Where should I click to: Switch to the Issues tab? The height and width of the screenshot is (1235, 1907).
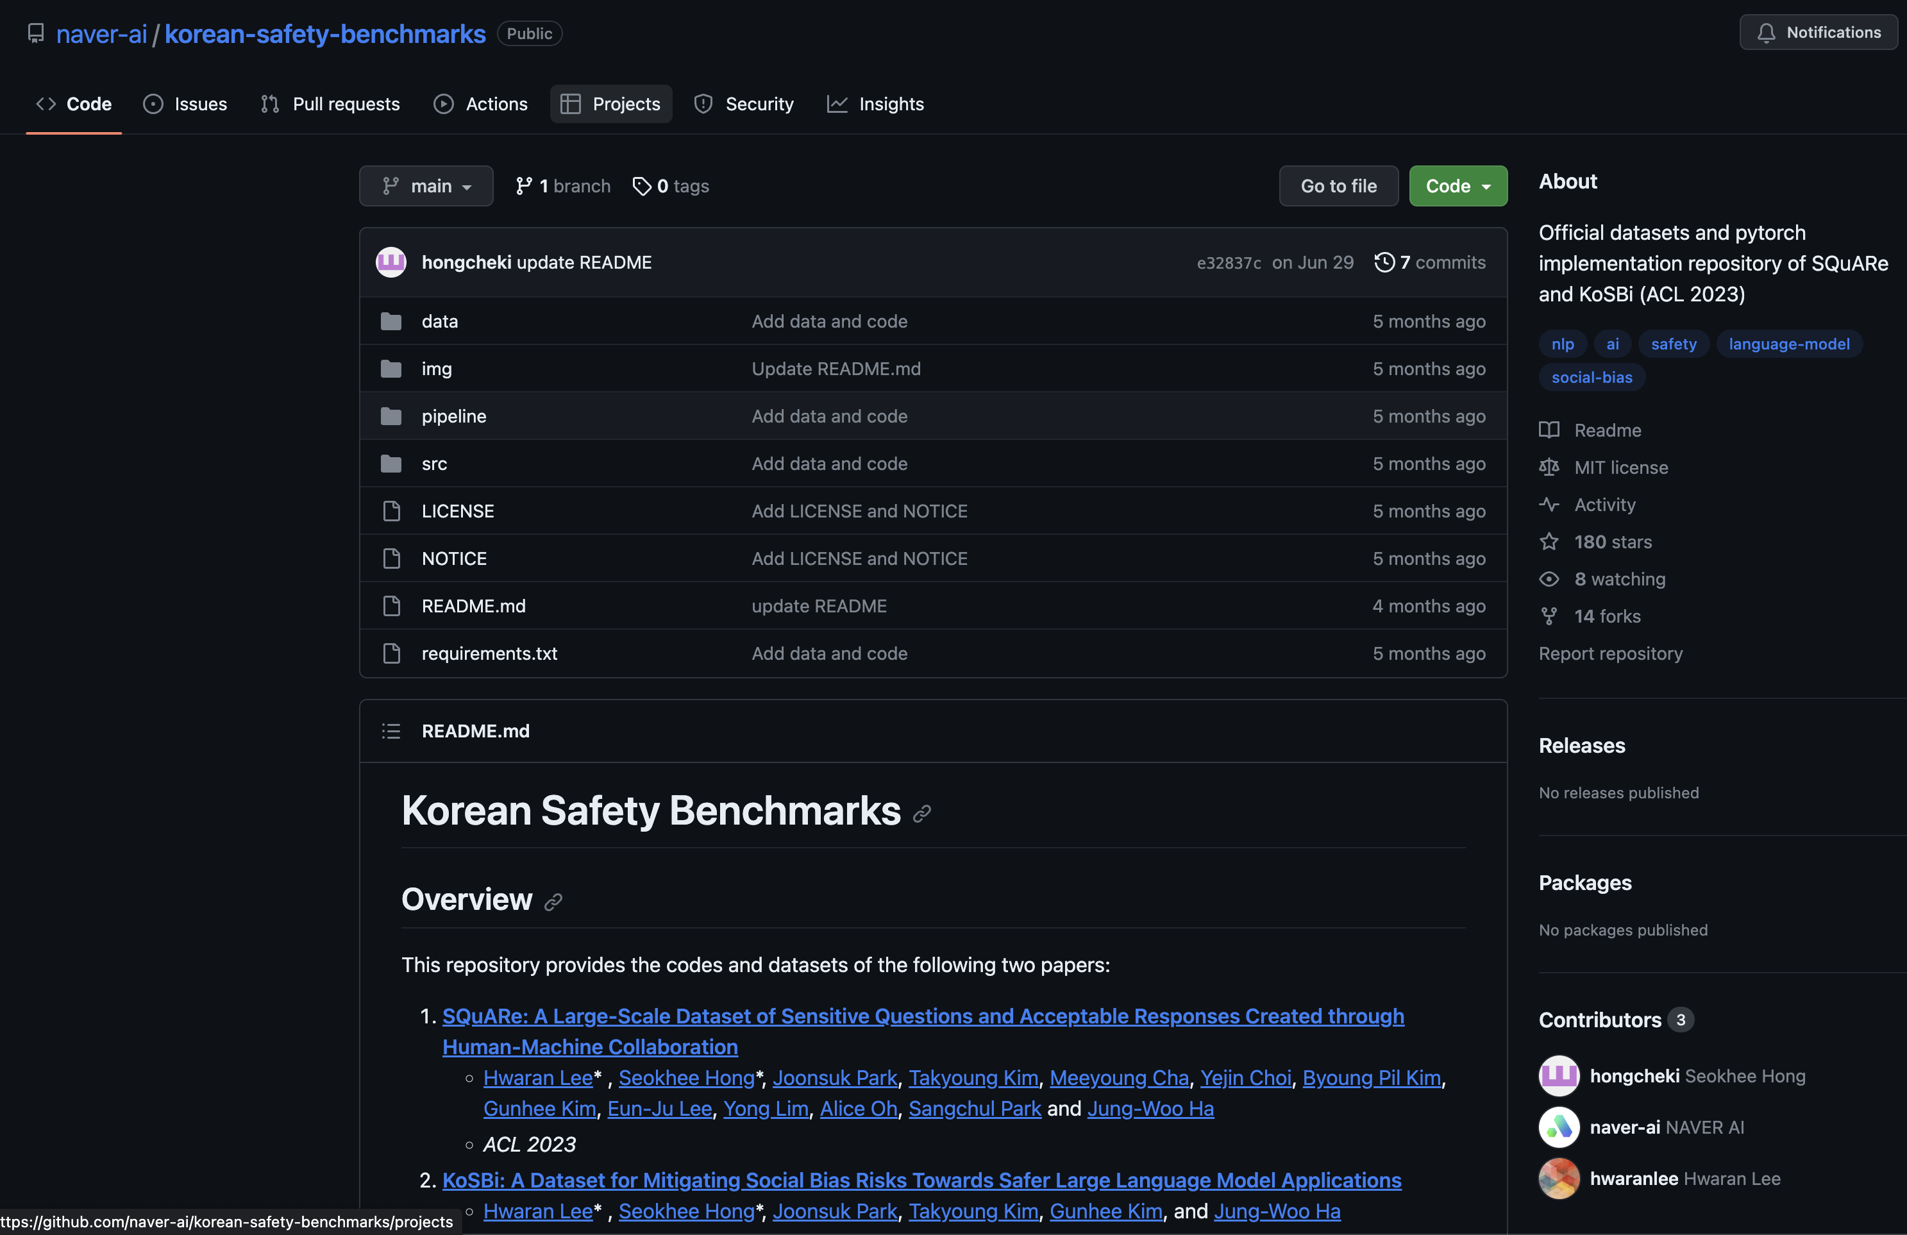[185, 104]
